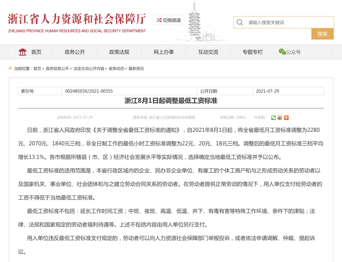The height and width of the screenshot is (262, 342).
Task: Click the 公开日期 label cell
Action: (225, 91)
